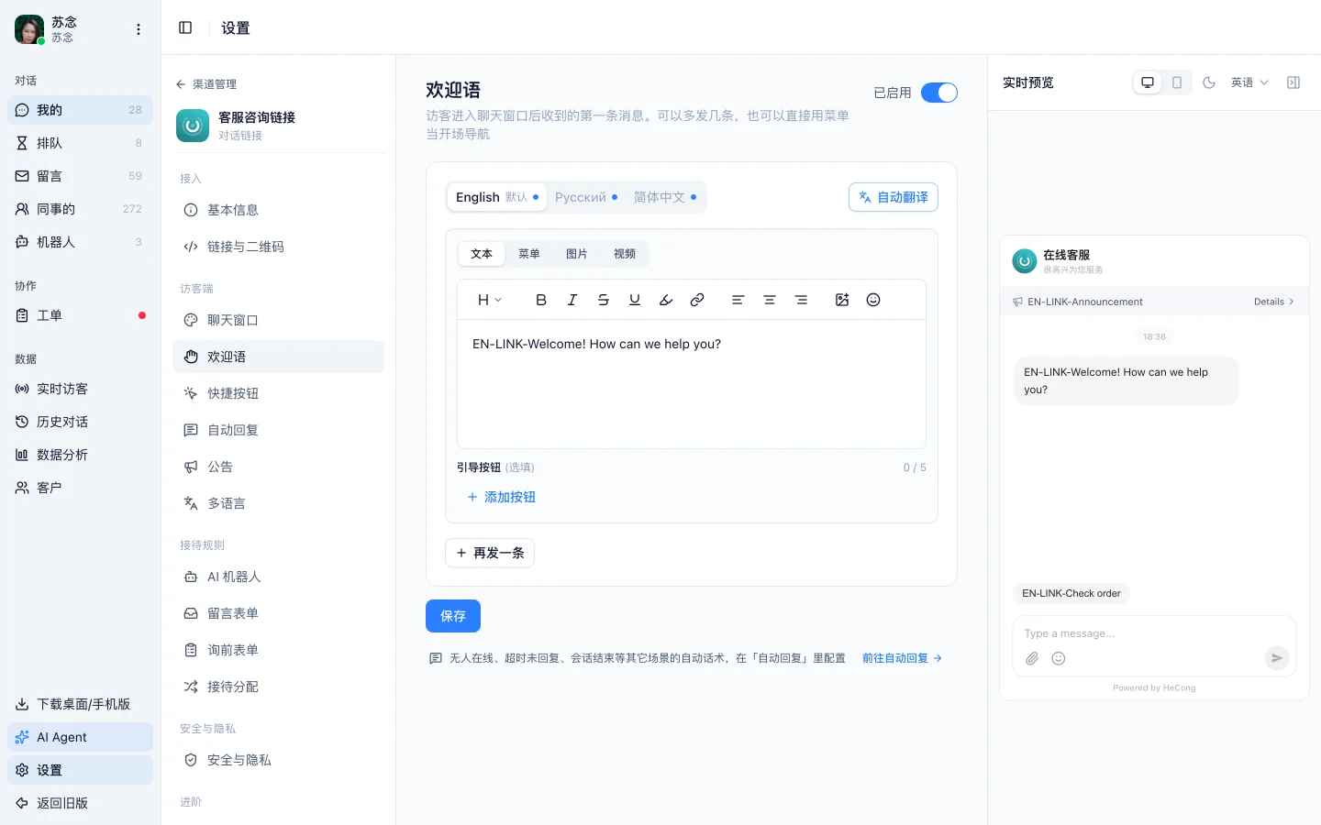Click the EN-LINK-Check order quick button

[1071, 593]
